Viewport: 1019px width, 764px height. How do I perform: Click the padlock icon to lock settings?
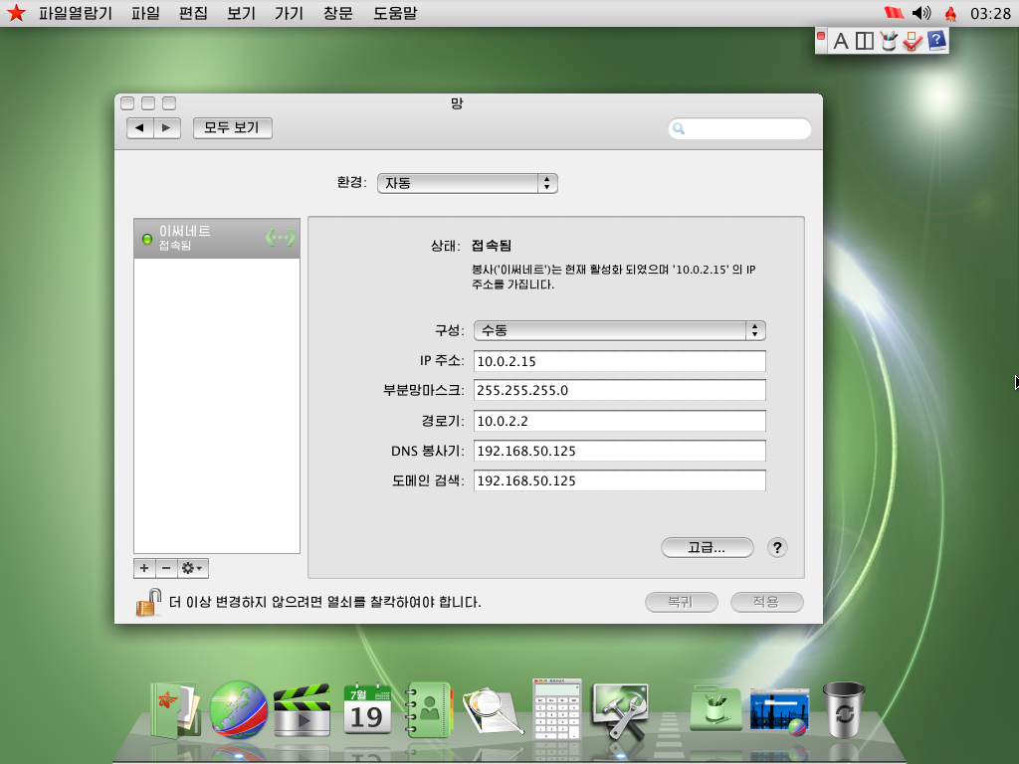pos(148,602)
